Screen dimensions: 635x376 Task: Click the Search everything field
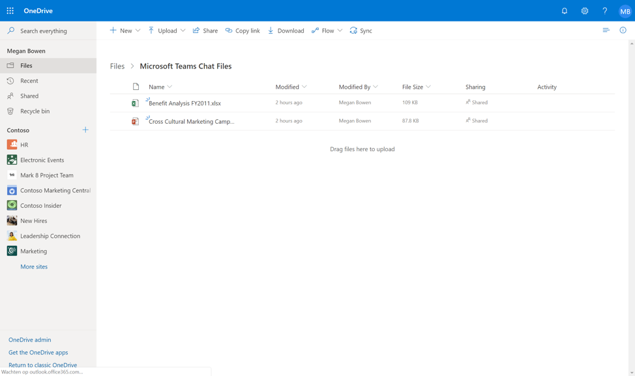(48, 31)
